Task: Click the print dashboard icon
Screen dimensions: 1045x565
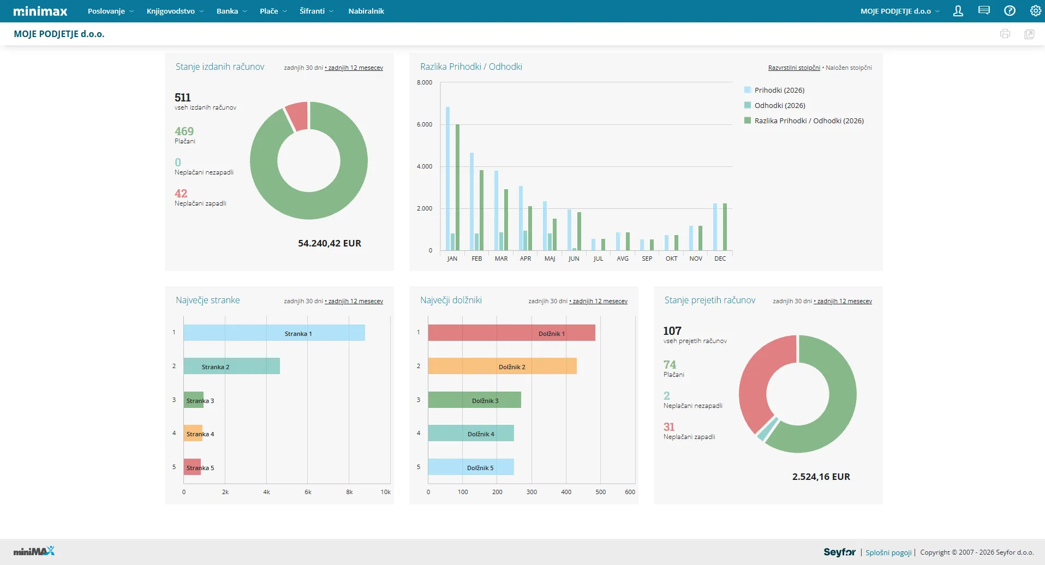Action: (x=1005, y=34)
